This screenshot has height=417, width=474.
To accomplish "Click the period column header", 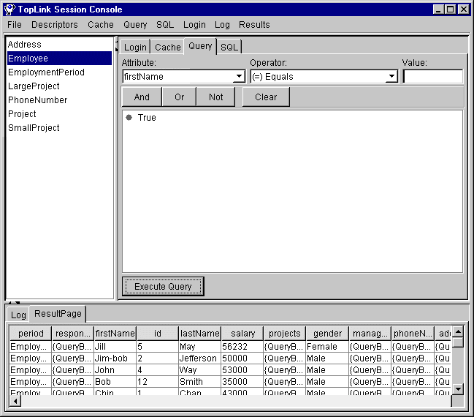I will tap(31, 334).
